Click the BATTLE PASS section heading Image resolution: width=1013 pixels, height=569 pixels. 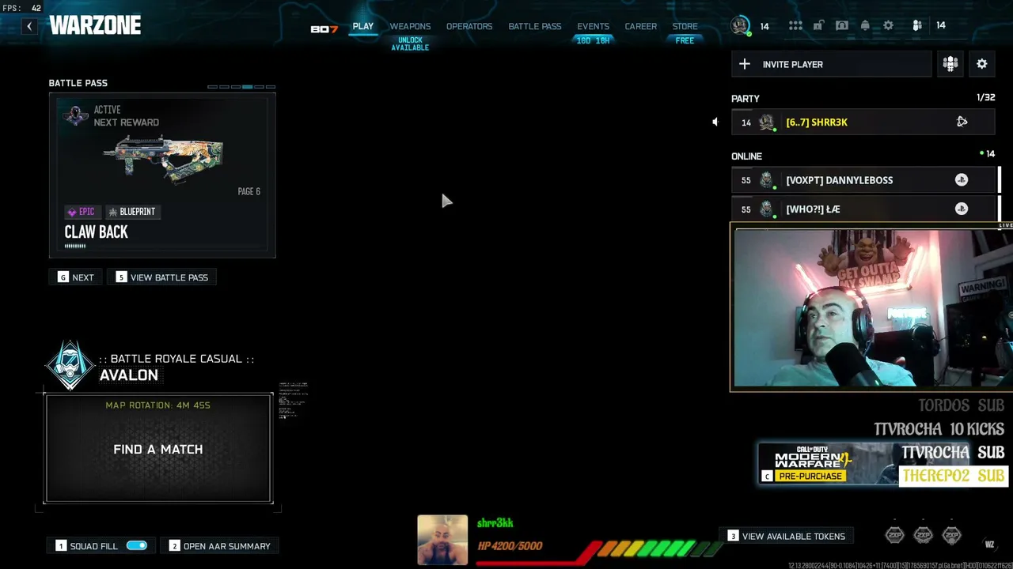tap(78, 83)
